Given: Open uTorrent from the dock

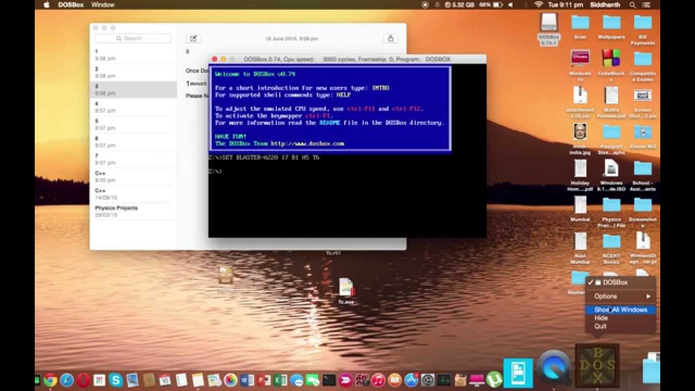Looking at the screenshot, I should click(x=494, y=380).
